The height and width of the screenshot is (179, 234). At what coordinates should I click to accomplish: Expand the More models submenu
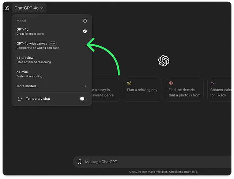pos(52,86)
